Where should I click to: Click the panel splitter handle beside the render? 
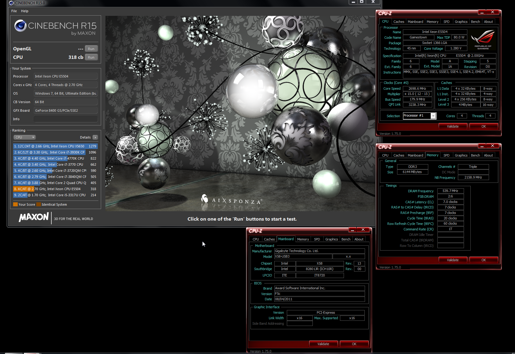(x=104, y=120)
